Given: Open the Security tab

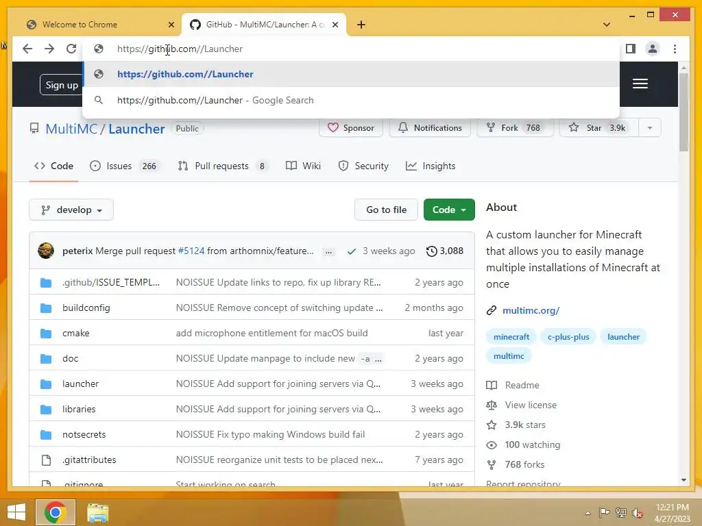Looking at the screenshot, I should point(363,166).
